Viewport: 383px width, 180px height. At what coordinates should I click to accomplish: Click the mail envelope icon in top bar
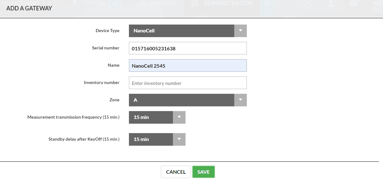[x=353, y=3]
